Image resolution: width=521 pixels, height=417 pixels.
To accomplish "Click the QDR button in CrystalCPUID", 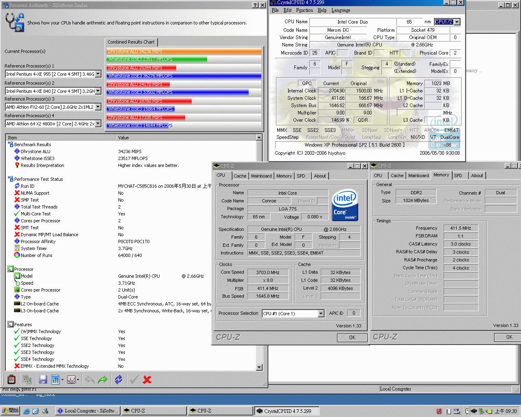I will point(363,120).
